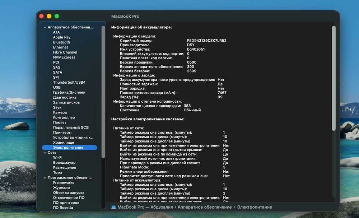Open Wi-Fi network info
Screen dimensions: 359x218
(57, 158)
